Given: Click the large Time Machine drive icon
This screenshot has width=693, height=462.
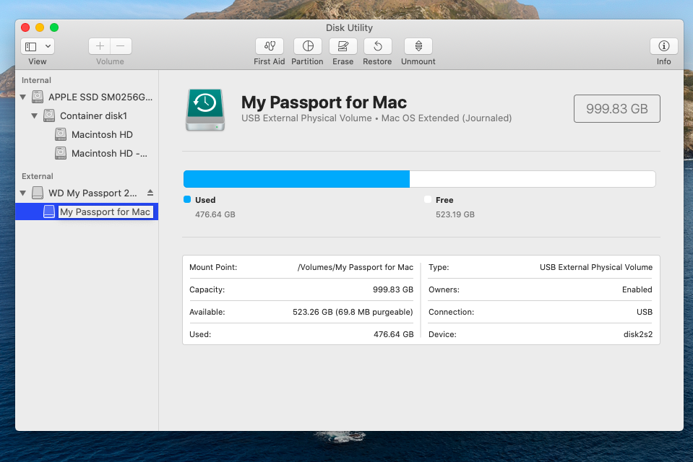Looking at the screenshot, I should pos(205,110).
